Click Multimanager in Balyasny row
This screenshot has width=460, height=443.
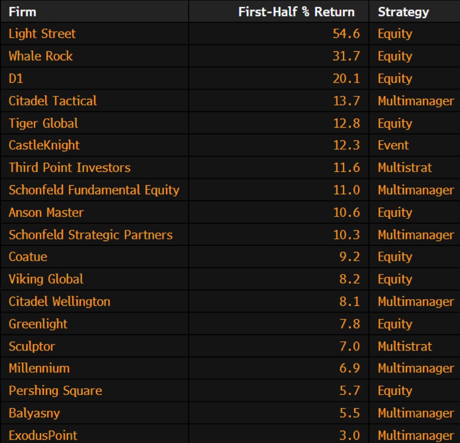[x=416, y=414]
